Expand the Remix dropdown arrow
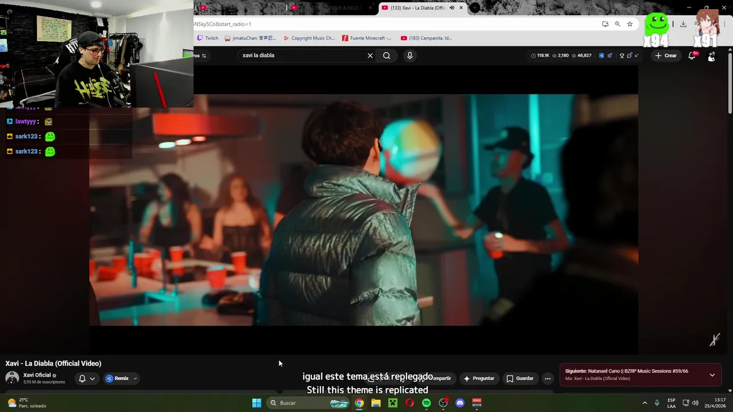The height and width of the screenshot is (412, 733). tap(135, 378)
